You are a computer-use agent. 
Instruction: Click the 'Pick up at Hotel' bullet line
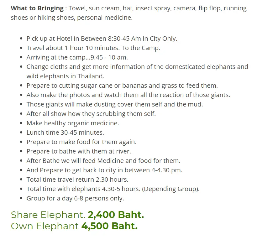point(102,39)
